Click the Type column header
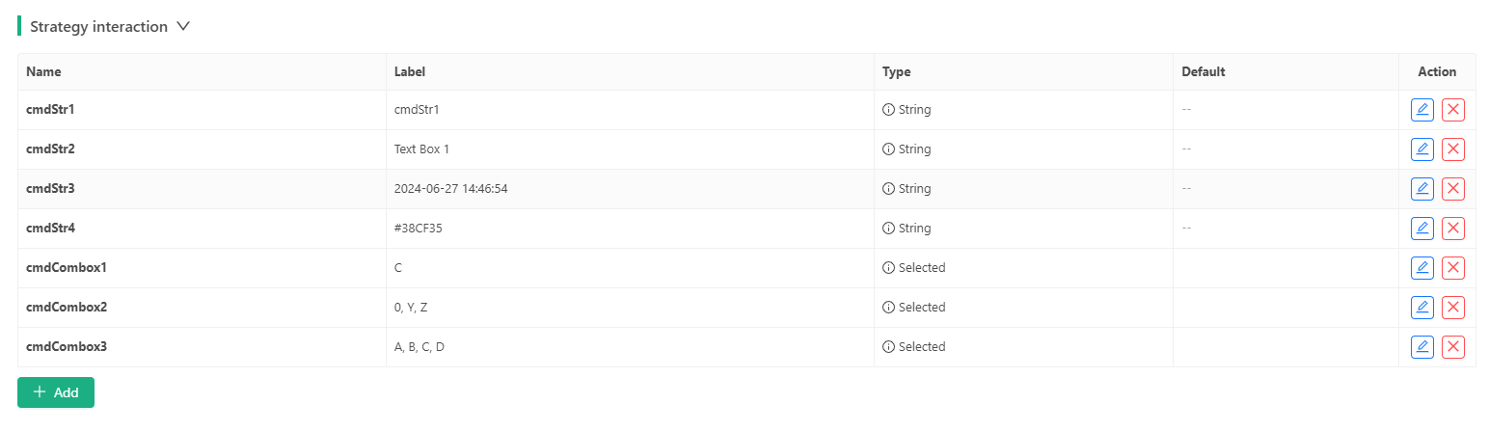The height and width of the screenshot is (432, 1489). coord(896,72)
